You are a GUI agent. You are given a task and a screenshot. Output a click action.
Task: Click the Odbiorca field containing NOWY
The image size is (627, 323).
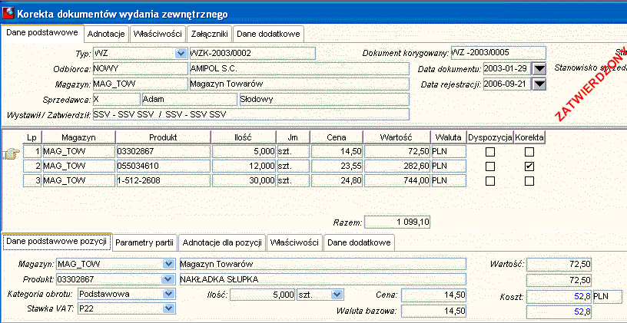(140, 68)
